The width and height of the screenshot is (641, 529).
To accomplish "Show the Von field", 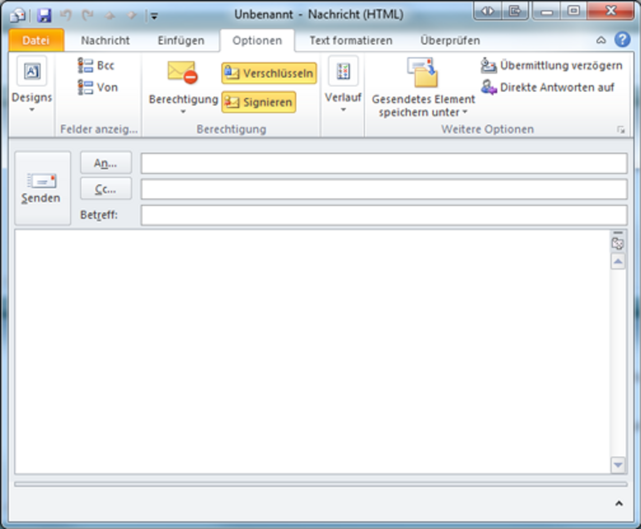I will coord(98,88).
